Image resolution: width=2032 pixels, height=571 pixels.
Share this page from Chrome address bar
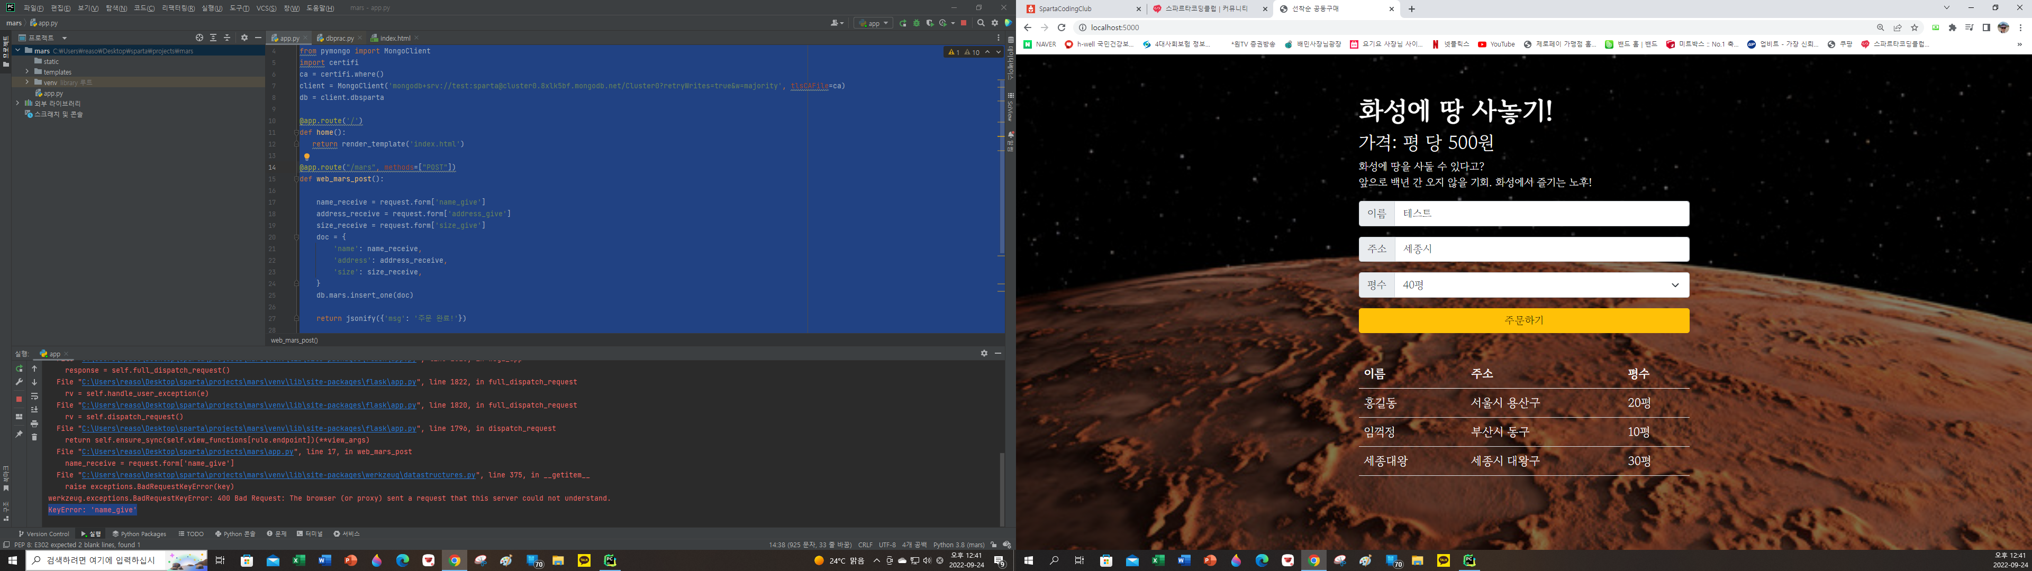click(x=1897, y=27)
